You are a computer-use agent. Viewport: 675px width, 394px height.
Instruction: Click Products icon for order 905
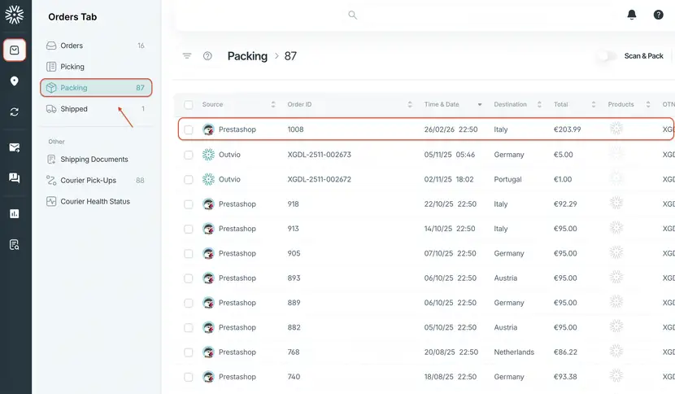(x=616, y=252)
